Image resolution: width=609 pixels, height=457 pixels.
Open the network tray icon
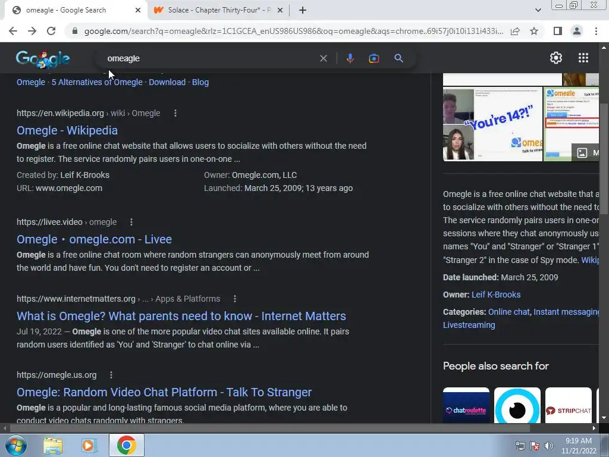(x=520, y=446)
